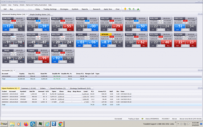Screen dimensions: 203x127
Task: Open the System menu
Action: [4, 5]
